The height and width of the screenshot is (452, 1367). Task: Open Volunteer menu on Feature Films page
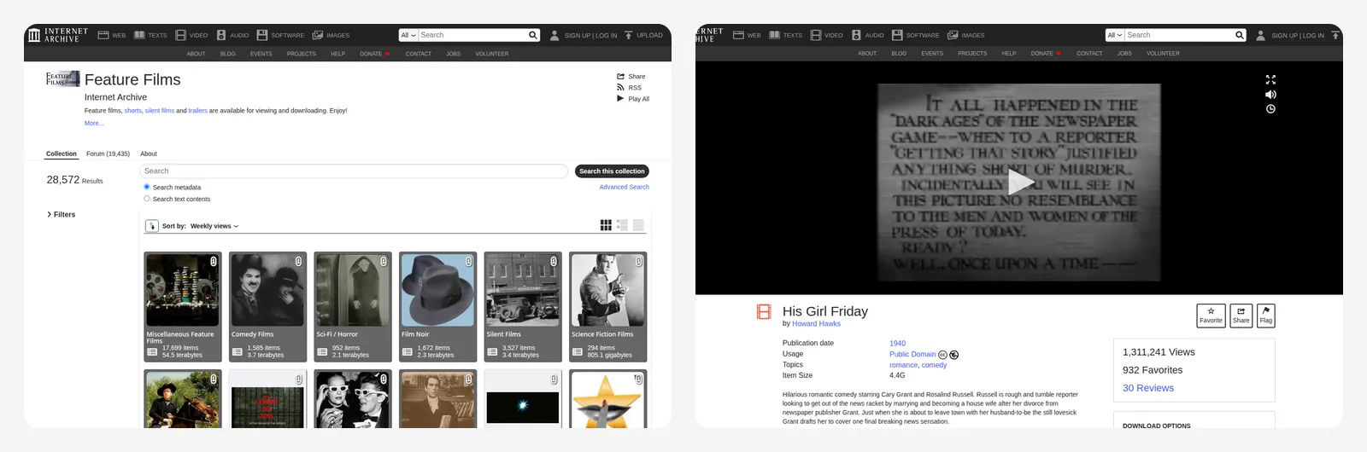coord(492,54)
